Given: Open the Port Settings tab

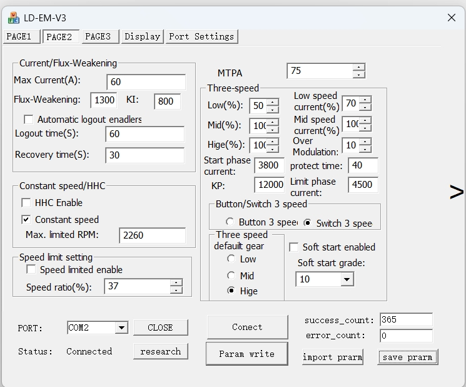Looking at the screenshot, I should [x=202, y=36].
